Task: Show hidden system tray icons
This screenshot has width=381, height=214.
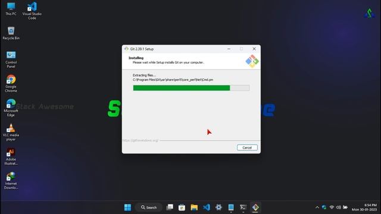Action: 317,207
